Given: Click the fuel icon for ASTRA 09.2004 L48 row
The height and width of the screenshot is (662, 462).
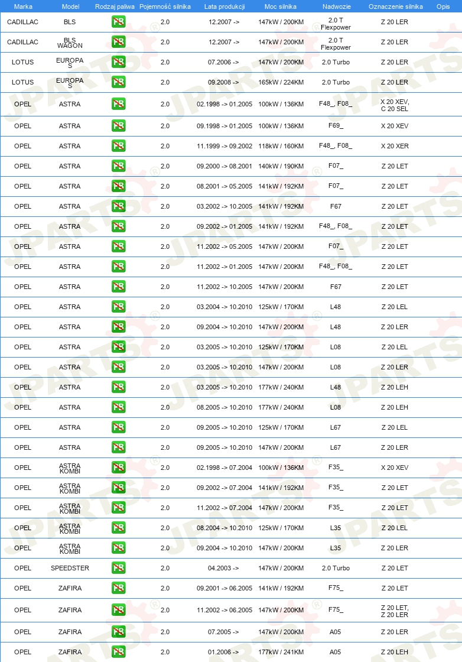Looking at the screenshot, I should point(119,327).
